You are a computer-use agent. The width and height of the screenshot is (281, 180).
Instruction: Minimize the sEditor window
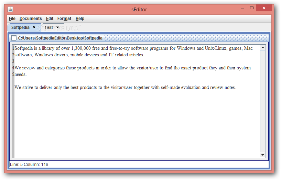242,8
